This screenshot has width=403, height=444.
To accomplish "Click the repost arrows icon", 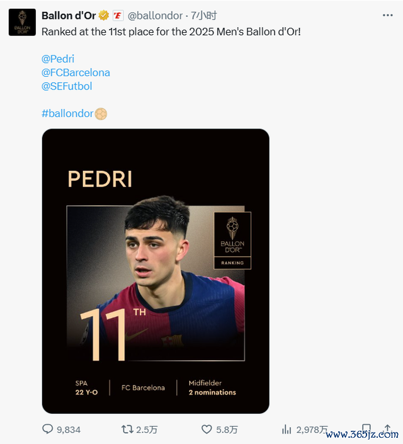I will tap(127, 430).
